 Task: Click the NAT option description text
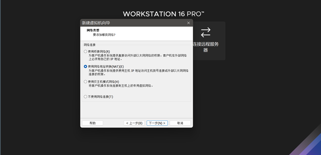pos(138,72)
